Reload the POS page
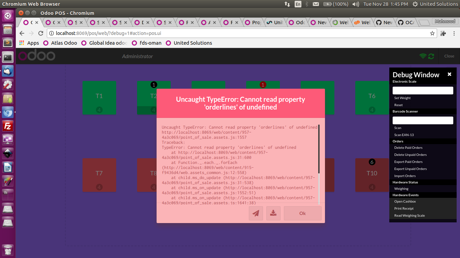The image size is (460, 258). pos(41,33)
